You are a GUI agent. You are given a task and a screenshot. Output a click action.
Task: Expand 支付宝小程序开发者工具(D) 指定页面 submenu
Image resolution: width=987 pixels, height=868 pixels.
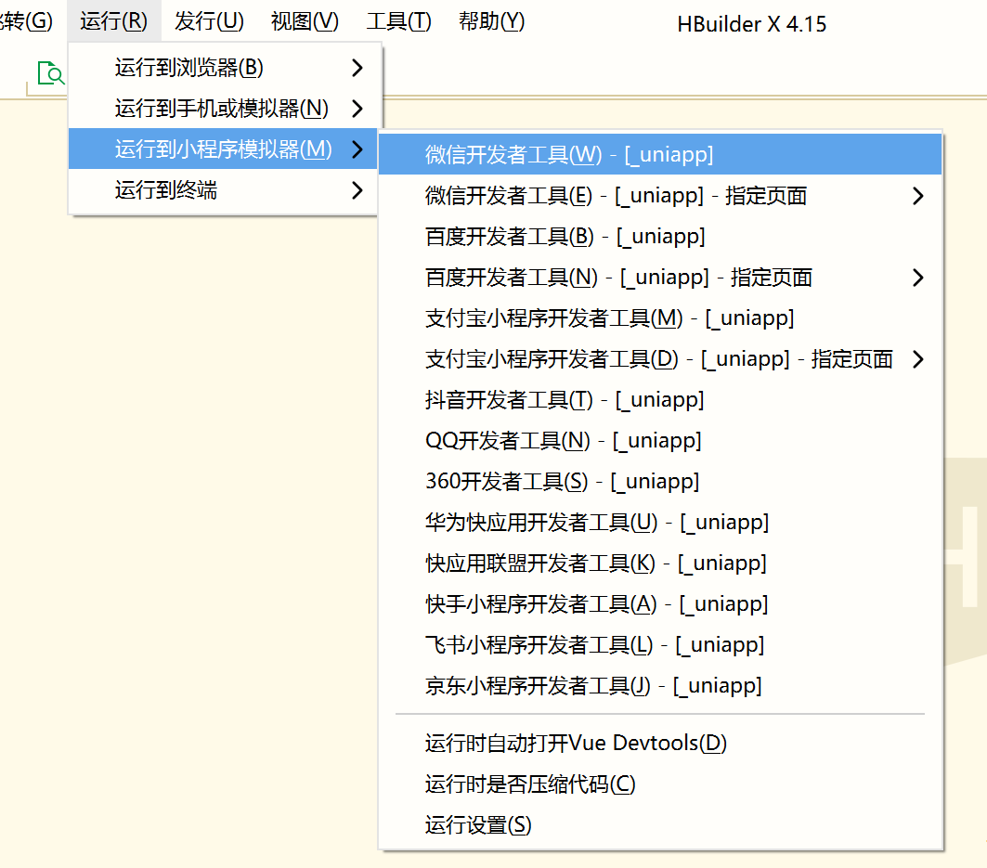pos(659,358)
